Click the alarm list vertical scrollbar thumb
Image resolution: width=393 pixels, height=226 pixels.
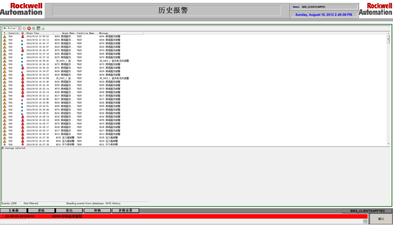(388, 39)
